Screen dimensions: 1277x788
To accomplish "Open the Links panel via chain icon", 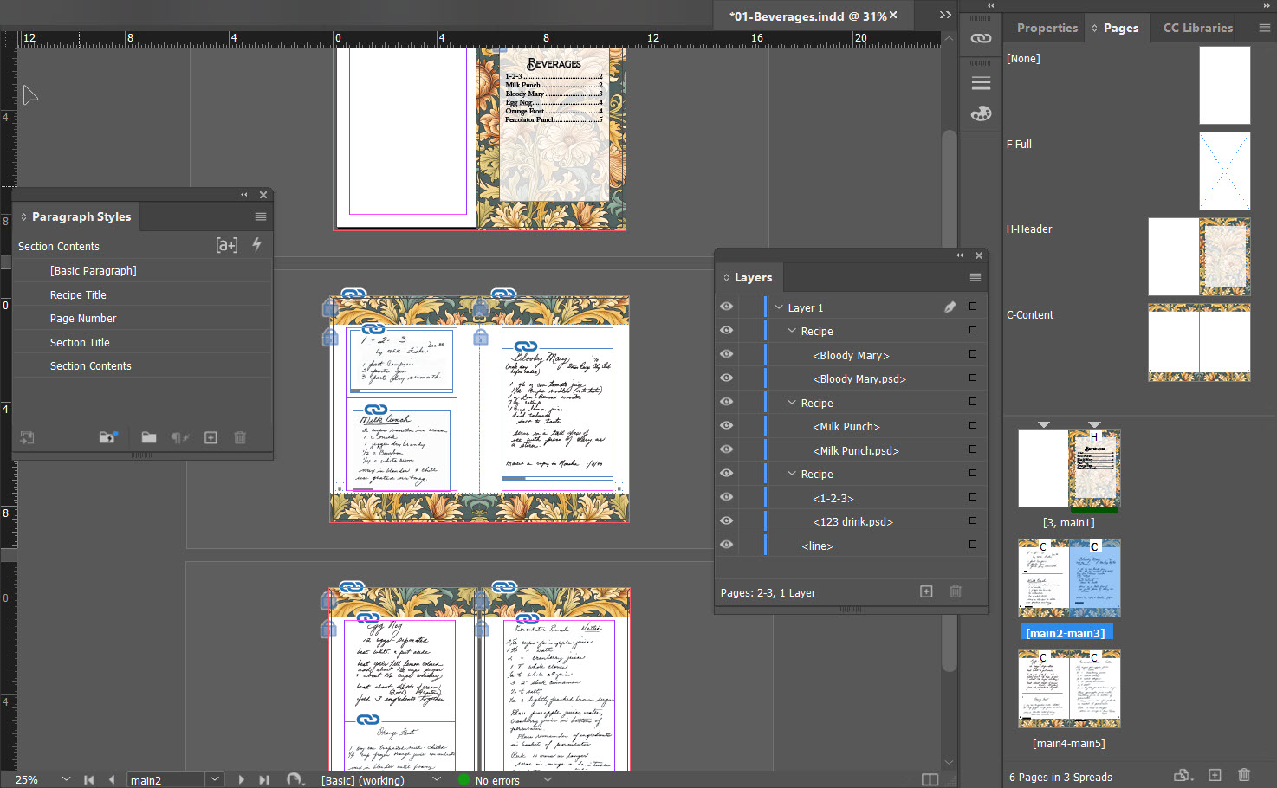I will 980,38.
